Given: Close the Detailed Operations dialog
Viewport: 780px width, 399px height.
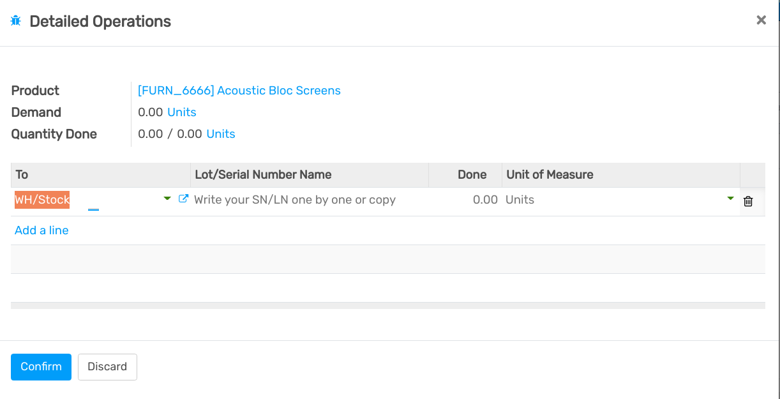Looking at the screenshot, I should pos(761,20).
